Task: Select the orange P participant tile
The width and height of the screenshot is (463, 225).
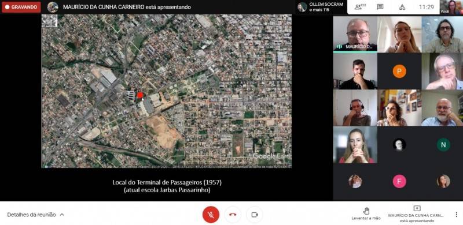Action: coord(399,72)
